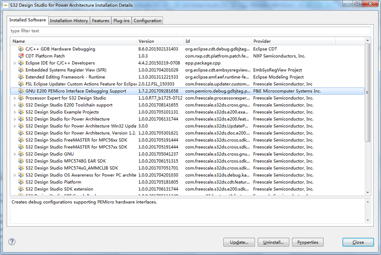Switch to the Features tab
This screenshot has height=255, width=381.
click(x=101, y=21)
